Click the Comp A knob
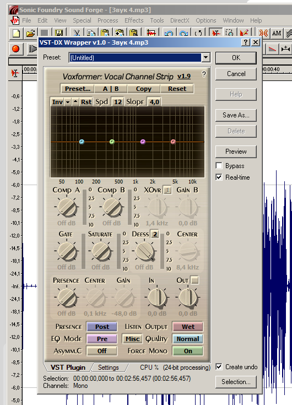Image resolution: width=292 pixels, height=405 pixels. (67, 207)
